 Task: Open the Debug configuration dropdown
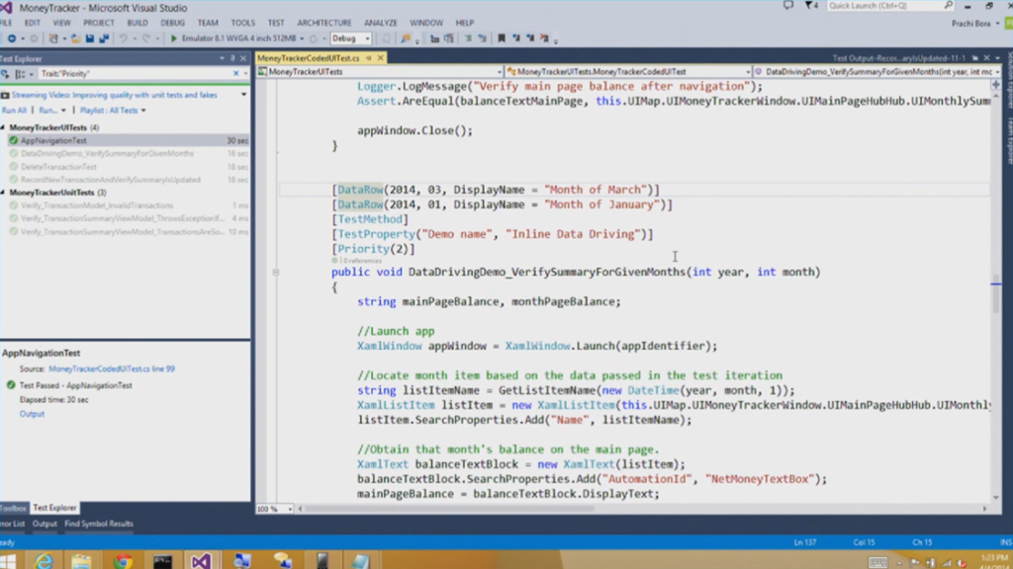tap(368, 39)
